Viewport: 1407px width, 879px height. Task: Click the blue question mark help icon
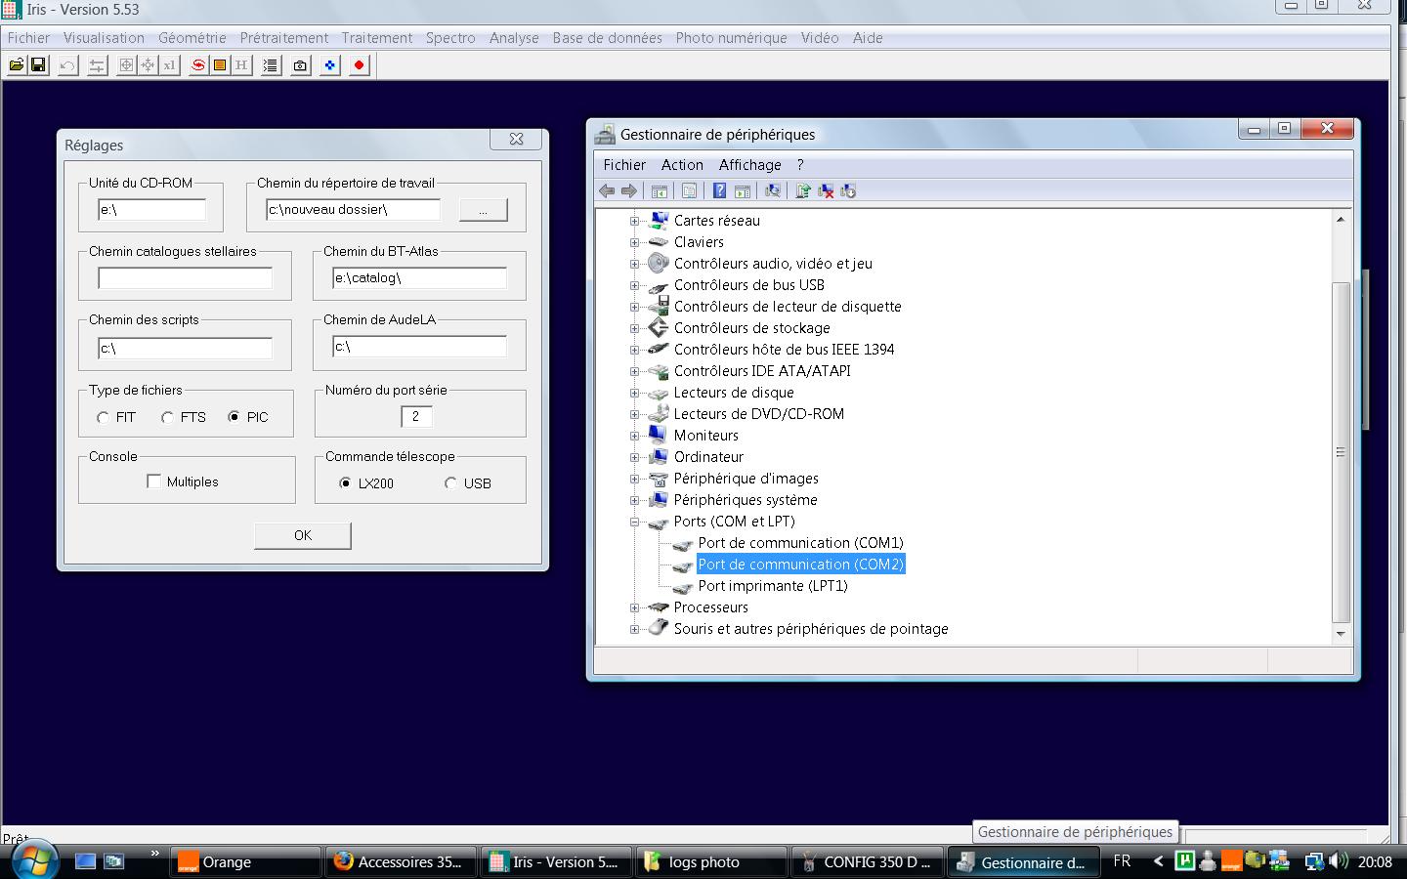[720, 191]
